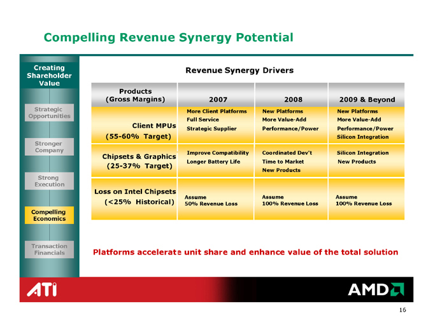433x334 pixels.
Task: Click the Products (Gross Margins) header cell
Action: pyautogui.click(x=135, y=94)
